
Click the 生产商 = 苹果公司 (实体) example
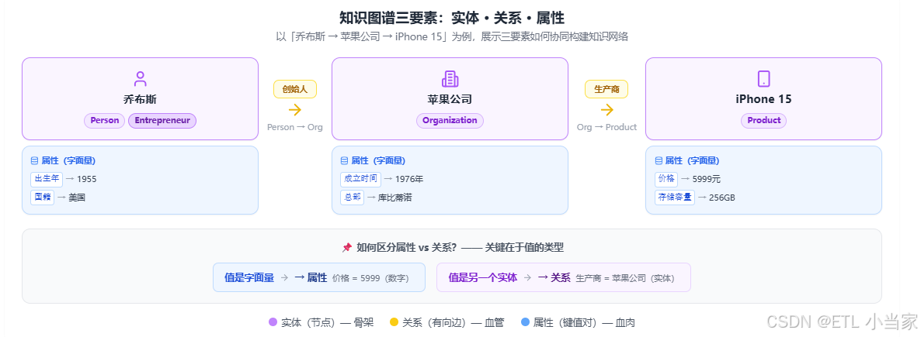(625, 278)
